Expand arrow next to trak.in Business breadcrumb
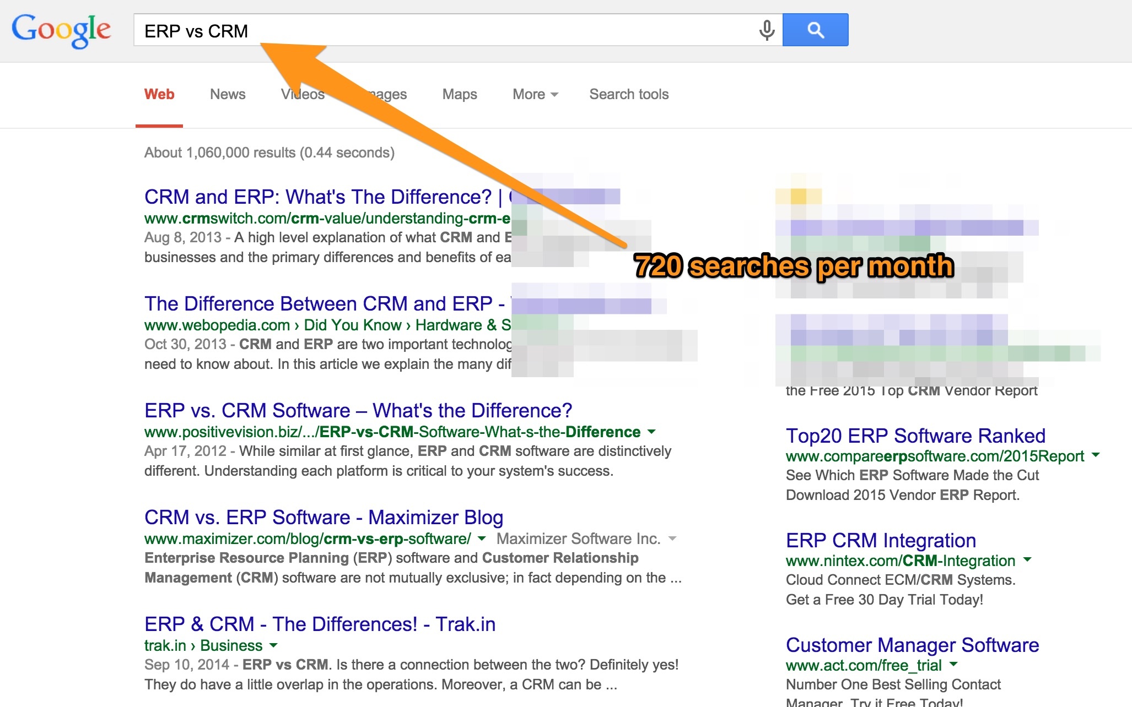The width and height of the screenshot is (1132, 707). pyautogui.click(x=273, y=646)
